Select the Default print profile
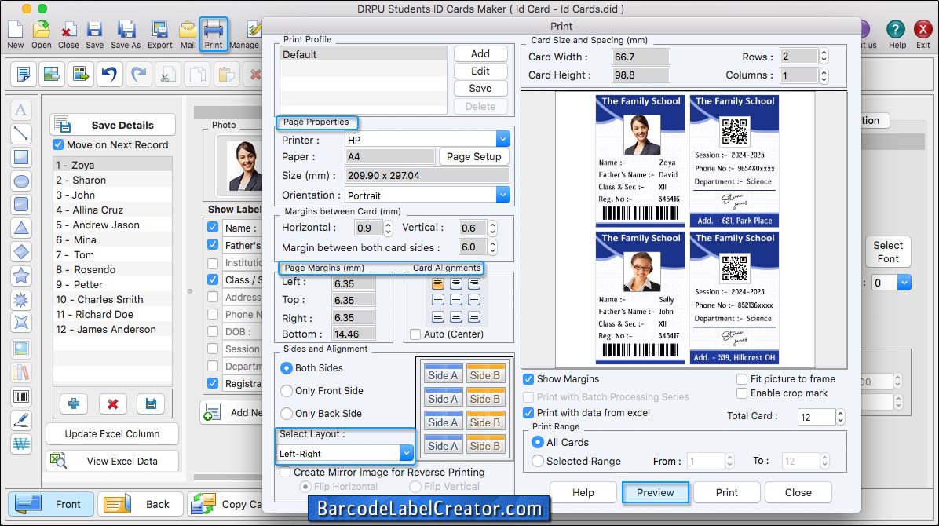The image size is (939, 526). point(364,54)
